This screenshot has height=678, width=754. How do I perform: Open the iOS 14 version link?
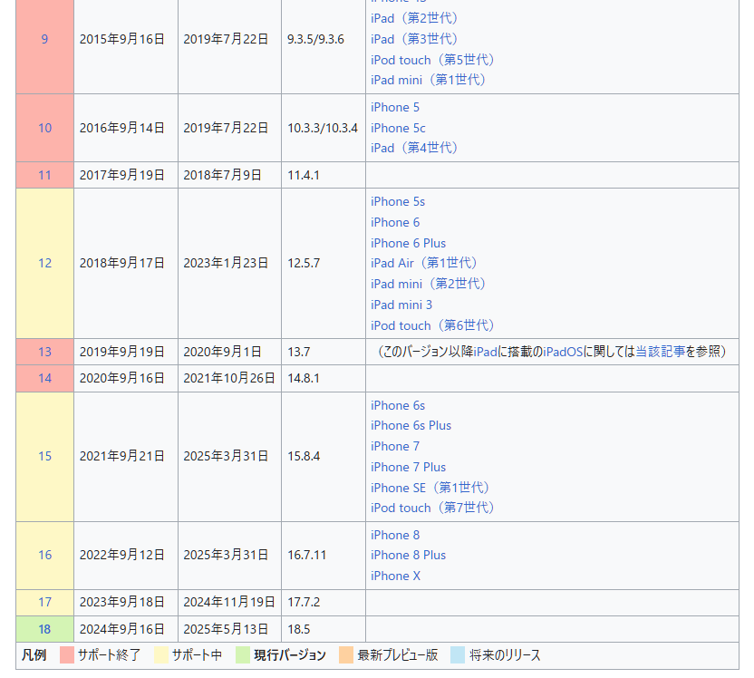(44, 379)
